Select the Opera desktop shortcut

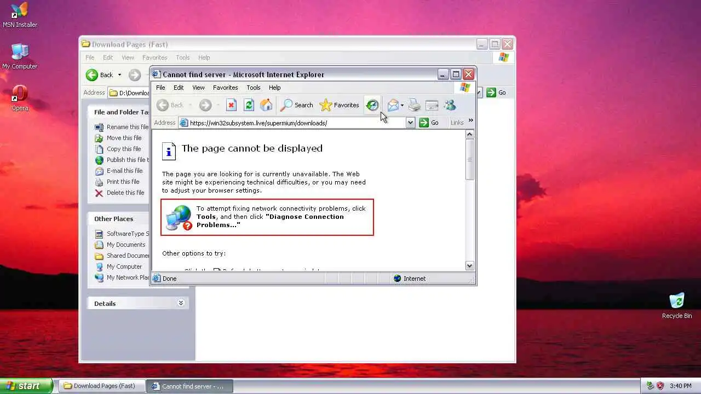(20, 99)
